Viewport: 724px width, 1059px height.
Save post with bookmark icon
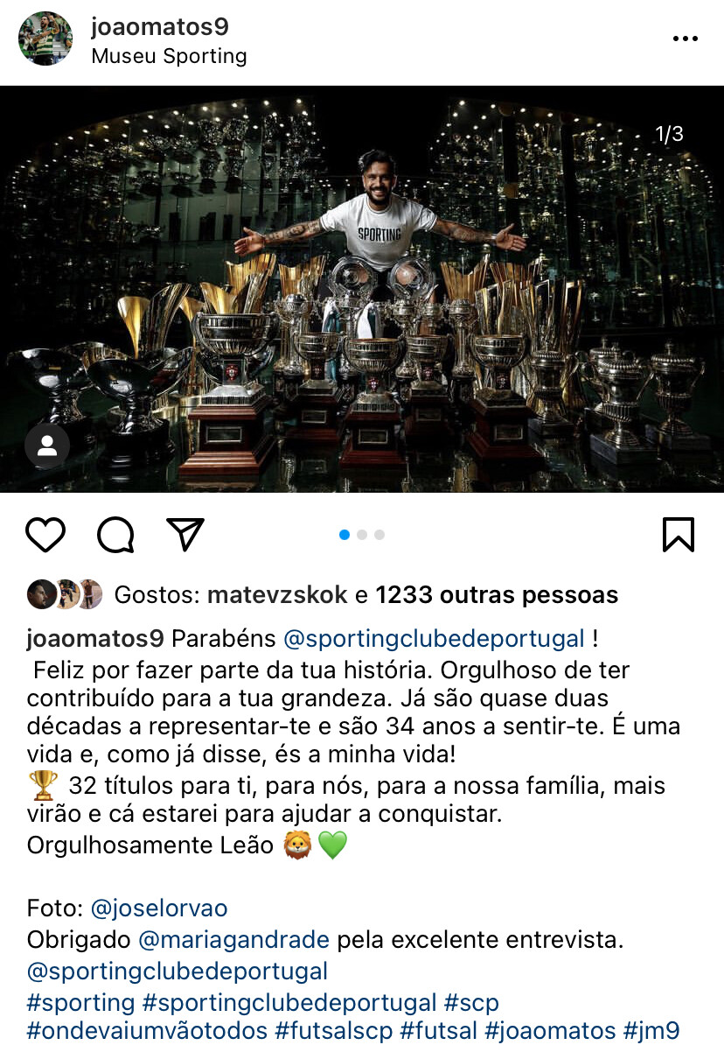tap(679, 535)
